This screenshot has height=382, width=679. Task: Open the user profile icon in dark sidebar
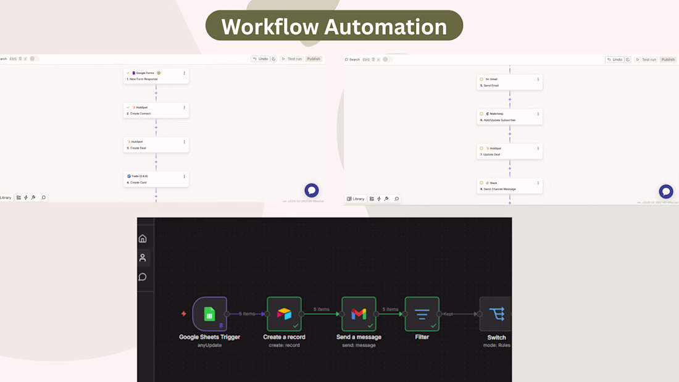click(x=143, y=258)
